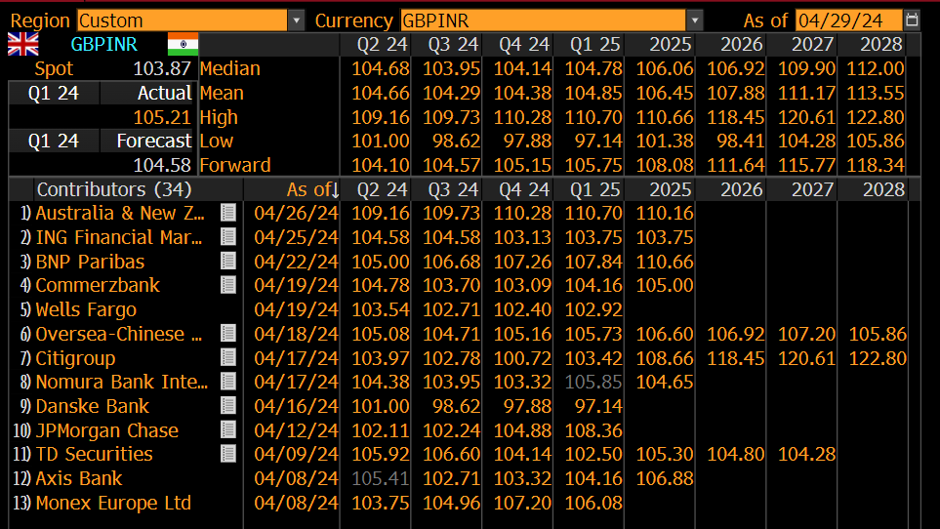The height and width of the screenshot is (529, 940).
Task: Open Commerzbank contributor link
Action: click(98, 285)
